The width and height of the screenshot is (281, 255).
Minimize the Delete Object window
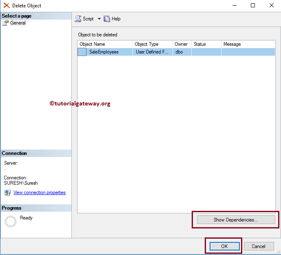tap(235, 5)
